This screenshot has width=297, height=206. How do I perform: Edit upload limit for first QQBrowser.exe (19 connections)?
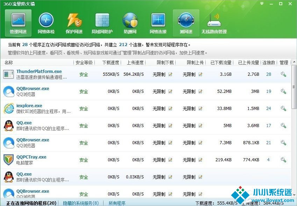tap(200, 91)
